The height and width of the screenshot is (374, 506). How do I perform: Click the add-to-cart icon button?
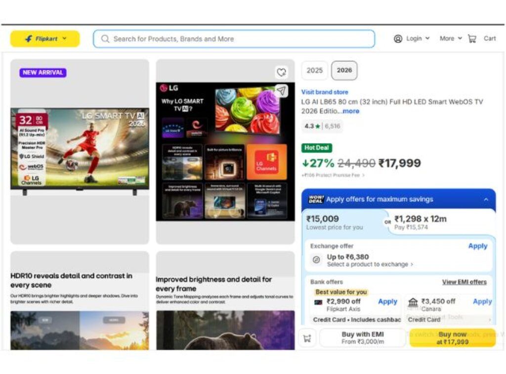pos(307,338)
